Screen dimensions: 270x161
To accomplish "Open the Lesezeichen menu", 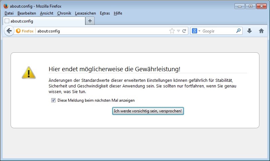I will pos(85,13).
